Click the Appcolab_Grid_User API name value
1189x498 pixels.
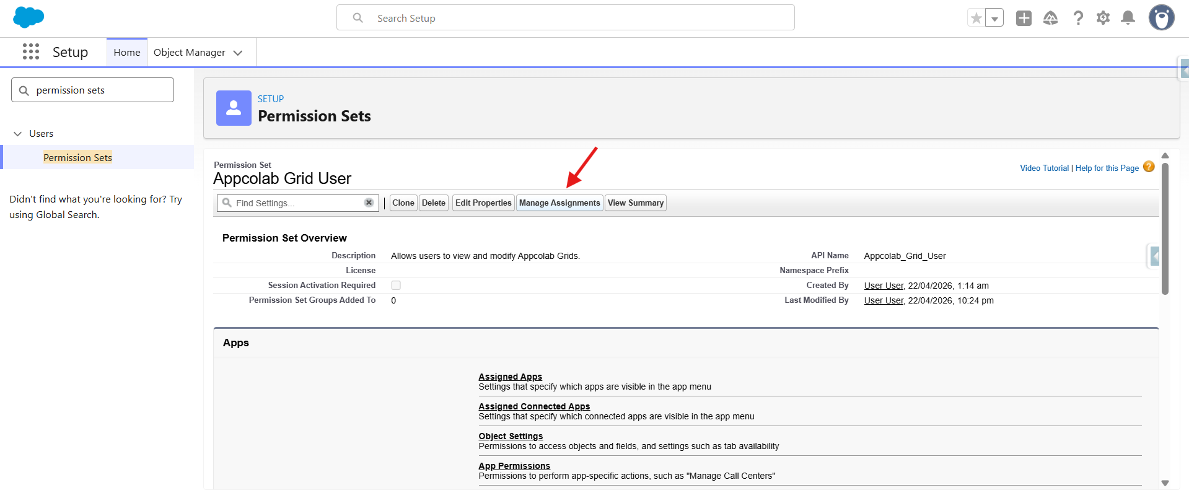pos(905,256)
